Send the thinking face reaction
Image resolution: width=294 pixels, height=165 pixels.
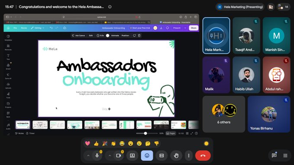148,143
